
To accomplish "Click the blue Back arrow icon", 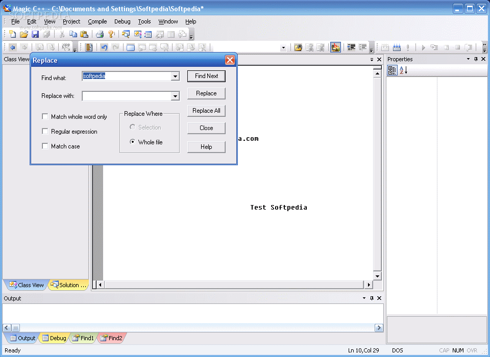I will [13, 47].
